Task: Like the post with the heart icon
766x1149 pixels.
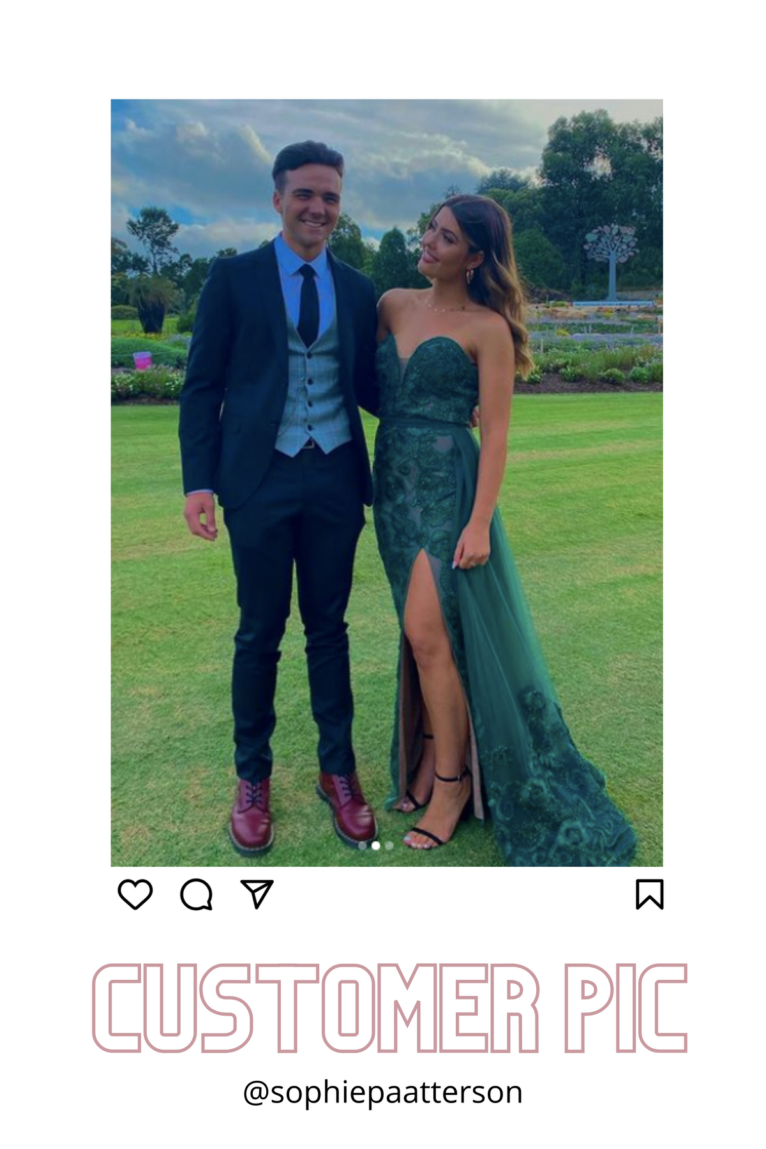Action: [x=135, y=894]
